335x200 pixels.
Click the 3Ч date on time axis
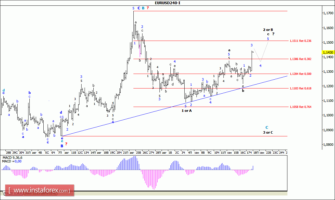coord(183,153)
